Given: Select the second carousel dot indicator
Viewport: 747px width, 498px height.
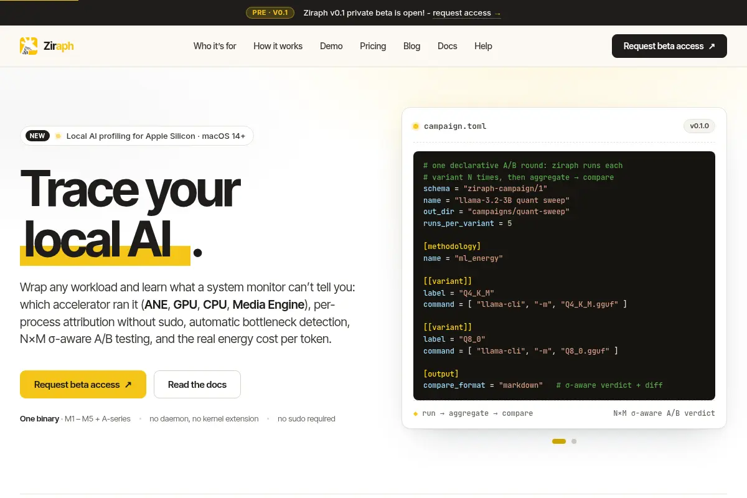Looking at the screenshot, I should pos(574,441).
